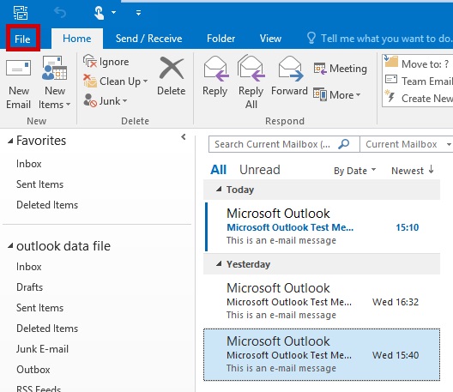
Task: Open the Outbox folder
Action: click(33, 370)
